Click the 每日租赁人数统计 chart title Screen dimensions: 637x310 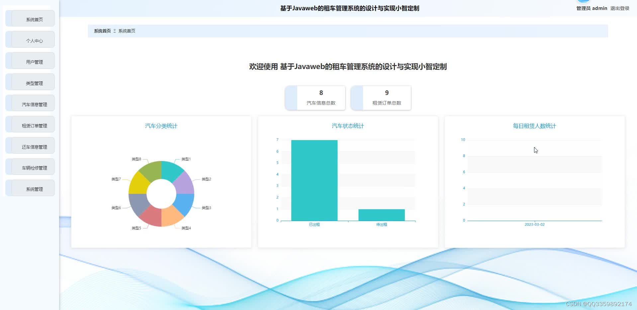pyautogui.click(x=534, y=126)
